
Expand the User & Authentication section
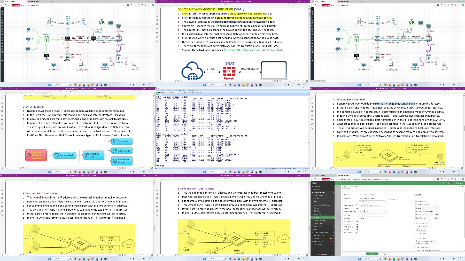click(x=322, y=232)
